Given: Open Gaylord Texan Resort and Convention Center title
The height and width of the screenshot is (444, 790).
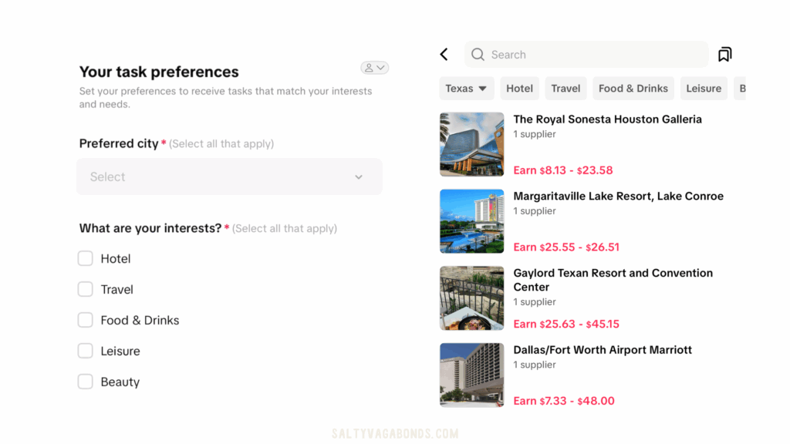Looking at the screenshot, I should point(613,280).
